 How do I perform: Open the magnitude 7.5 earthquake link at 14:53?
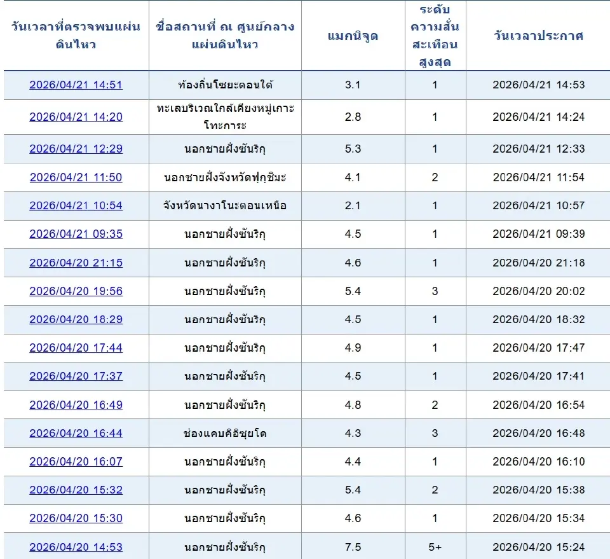pos(76,547)
